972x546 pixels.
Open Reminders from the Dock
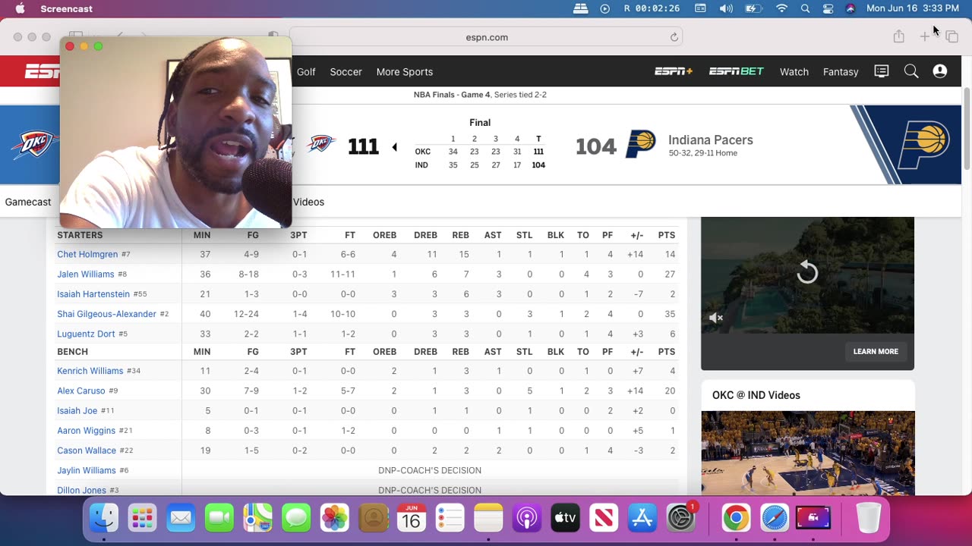[x=450, y=518]
